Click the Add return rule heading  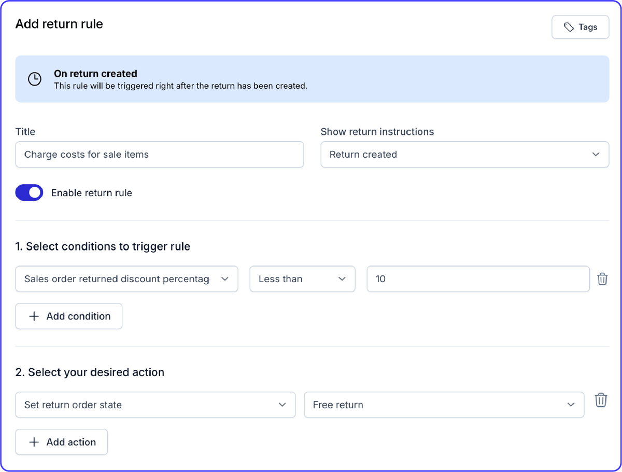tap(59, 24)
